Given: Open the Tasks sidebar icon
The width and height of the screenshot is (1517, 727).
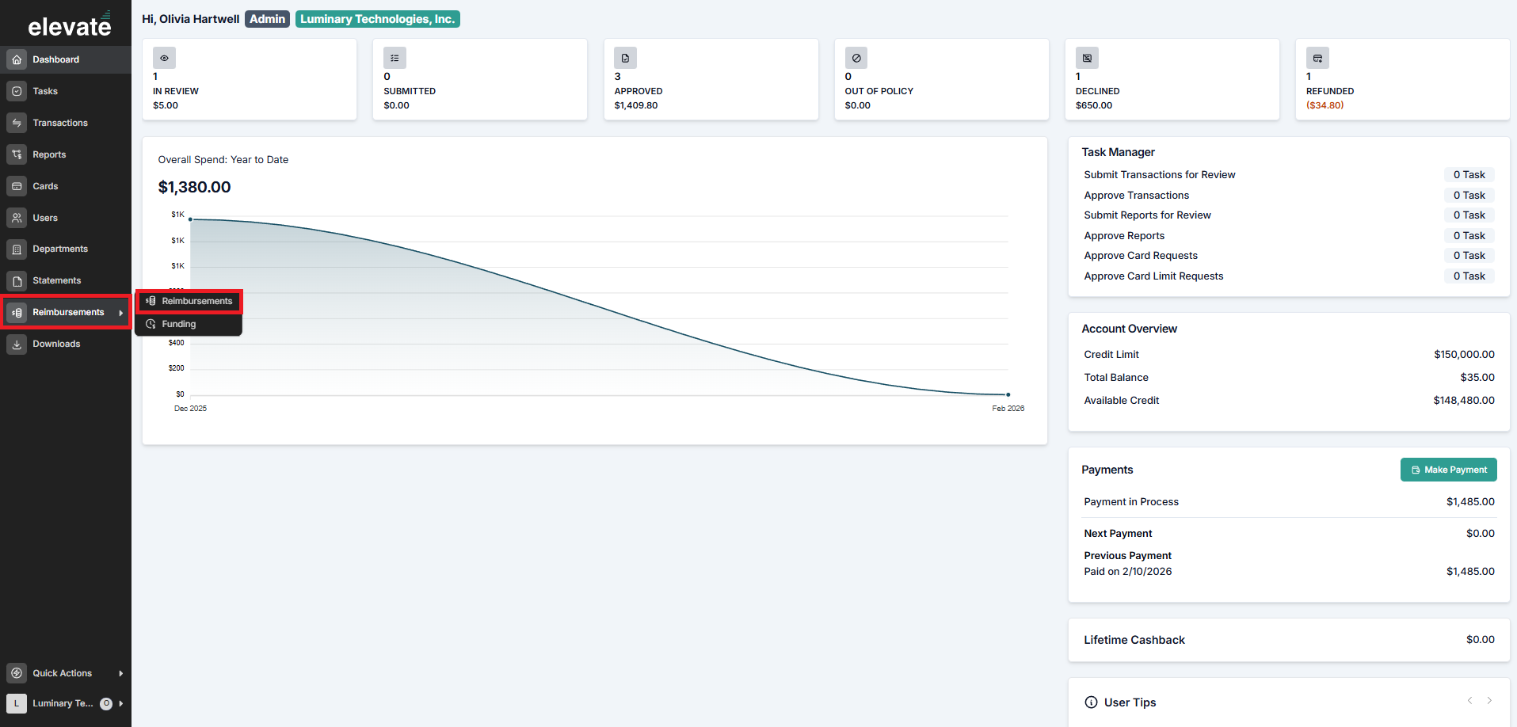Looking at the screenshot, I should 17,91.
